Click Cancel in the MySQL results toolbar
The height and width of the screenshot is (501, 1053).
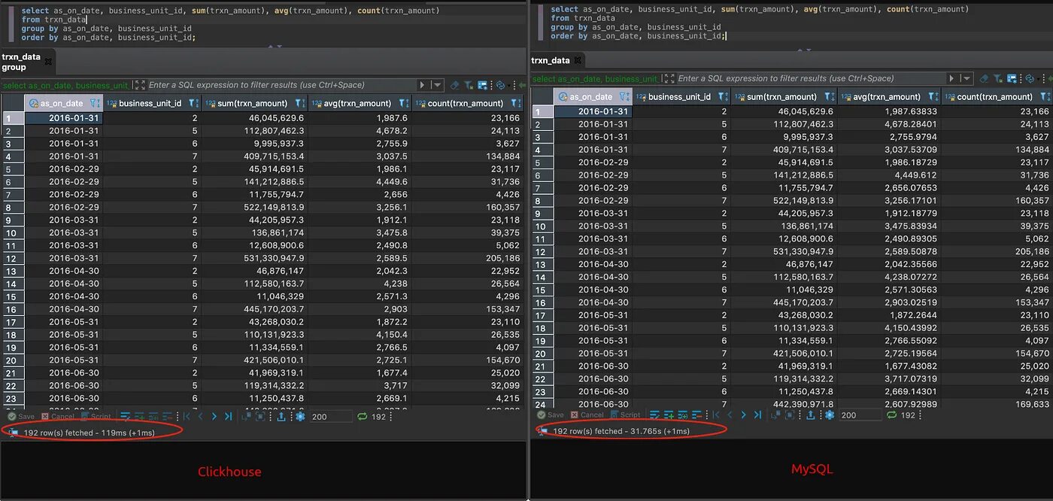point(587,414)
